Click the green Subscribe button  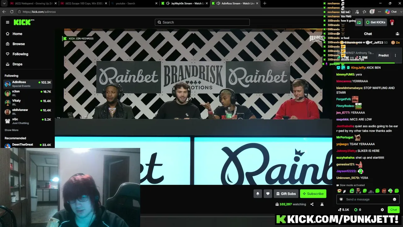point(313,194)
